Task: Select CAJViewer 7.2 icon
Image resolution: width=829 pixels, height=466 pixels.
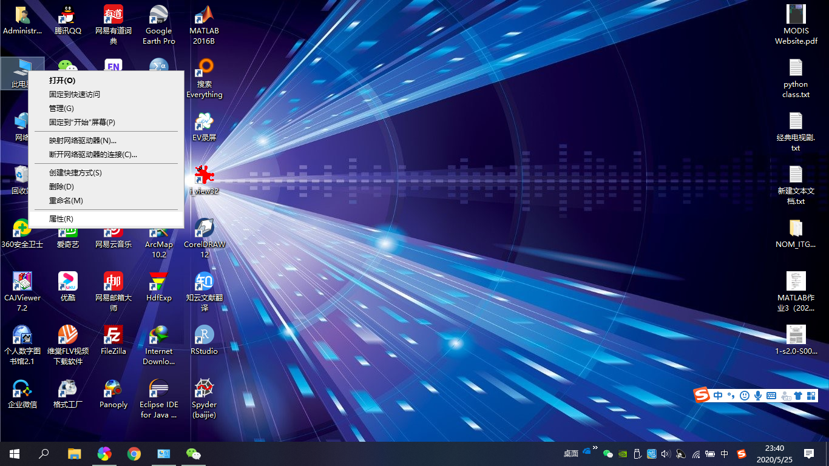Action: click(22, 292)
